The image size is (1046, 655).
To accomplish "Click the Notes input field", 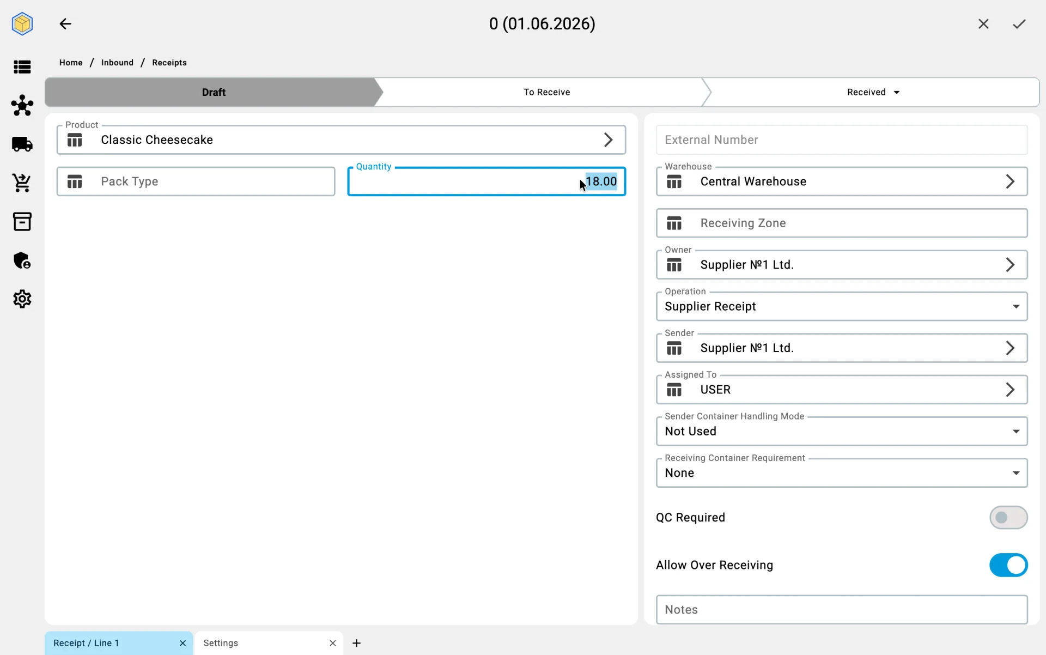I will 842,610.
